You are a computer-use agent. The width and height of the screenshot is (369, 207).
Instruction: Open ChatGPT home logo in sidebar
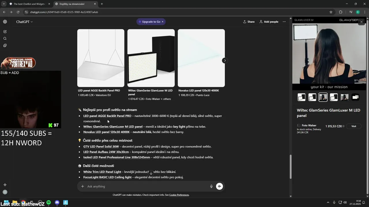tap(5, 22)
